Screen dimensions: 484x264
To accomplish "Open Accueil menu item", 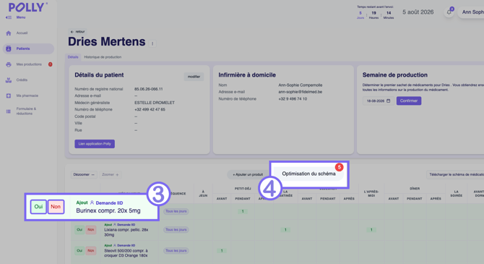I will [x=22, y=33].
